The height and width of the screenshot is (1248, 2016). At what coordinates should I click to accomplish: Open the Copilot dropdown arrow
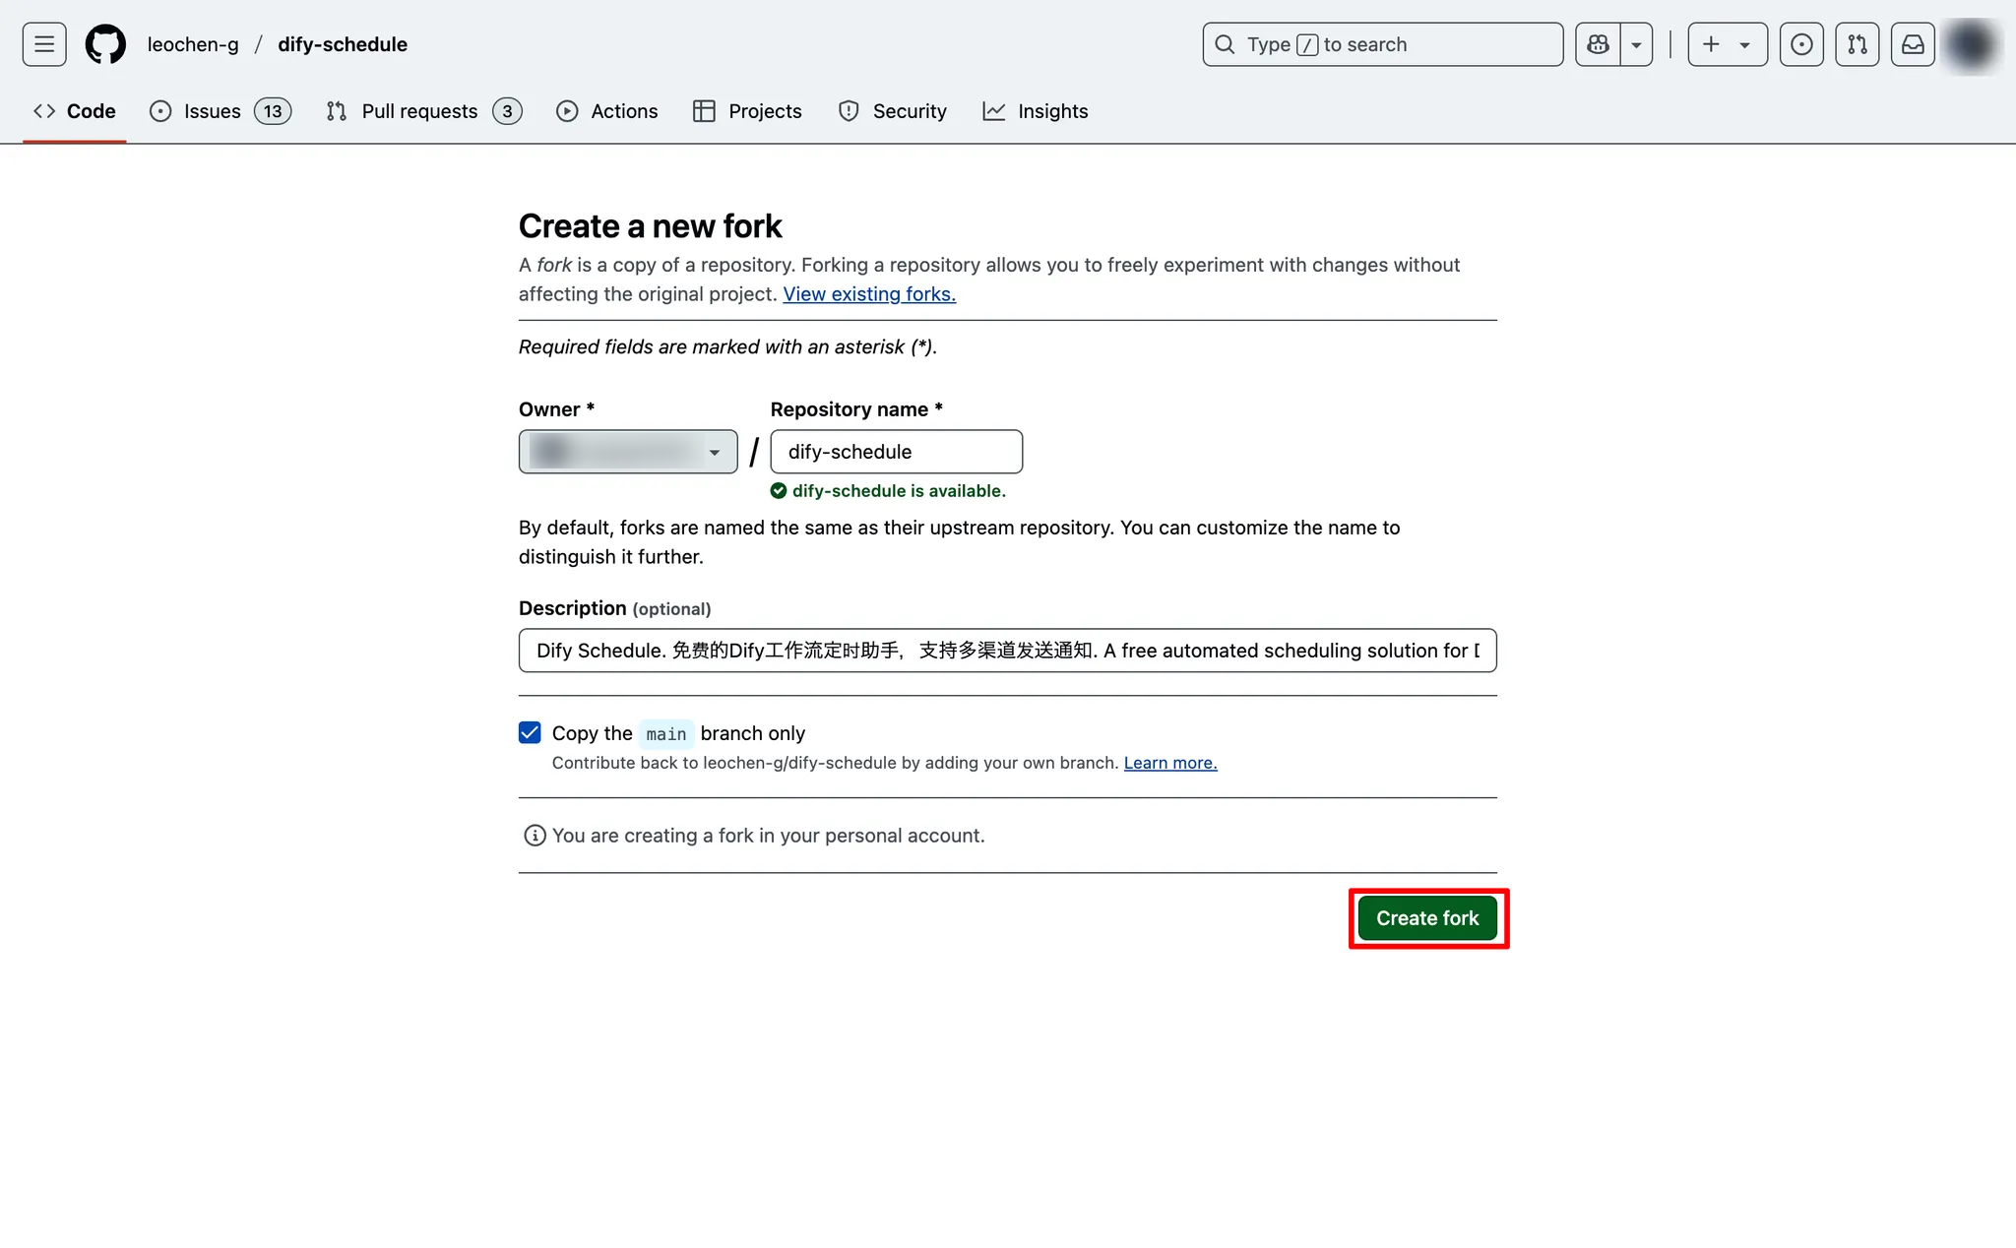click(1636, 43)
